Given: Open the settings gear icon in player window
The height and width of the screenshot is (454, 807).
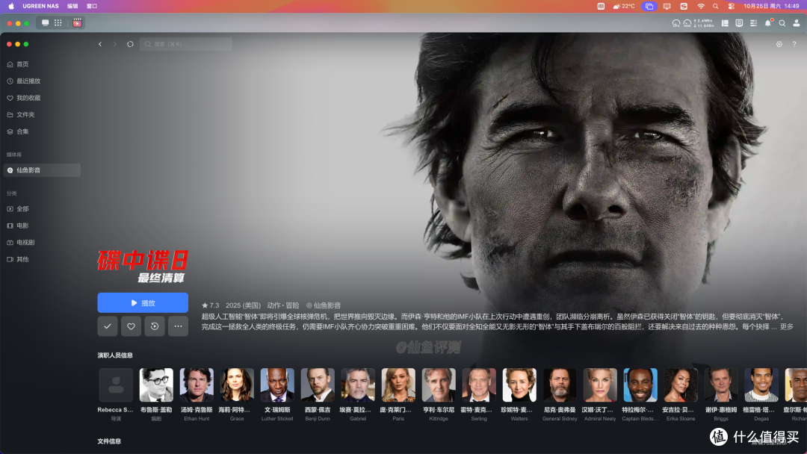Looking at the screenshot, I should 779,44.
